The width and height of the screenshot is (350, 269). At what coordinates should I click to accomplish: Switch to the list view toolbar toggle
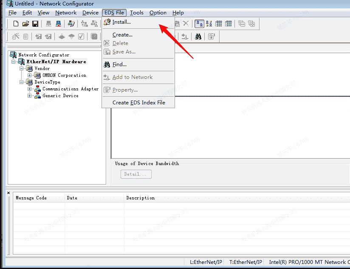click(219, 24)
